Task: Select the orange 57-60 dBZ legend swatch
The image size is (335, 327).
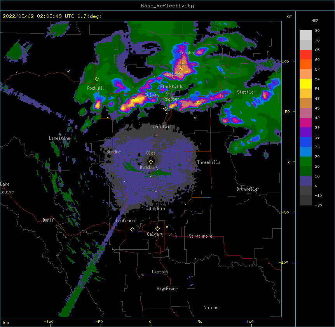Action: [305, 64]
